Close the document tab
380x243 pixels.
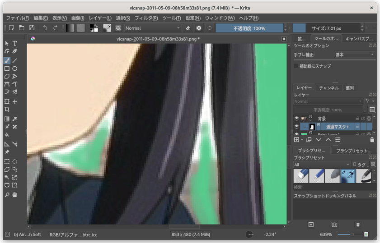click(284, 39)
